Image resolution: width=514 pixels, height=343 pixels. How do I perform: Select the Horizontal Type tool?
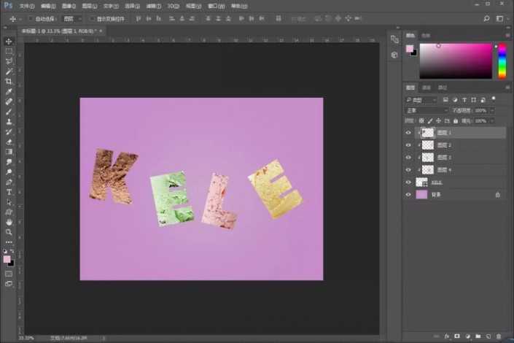pyautogui.click(x=9, y=192)
